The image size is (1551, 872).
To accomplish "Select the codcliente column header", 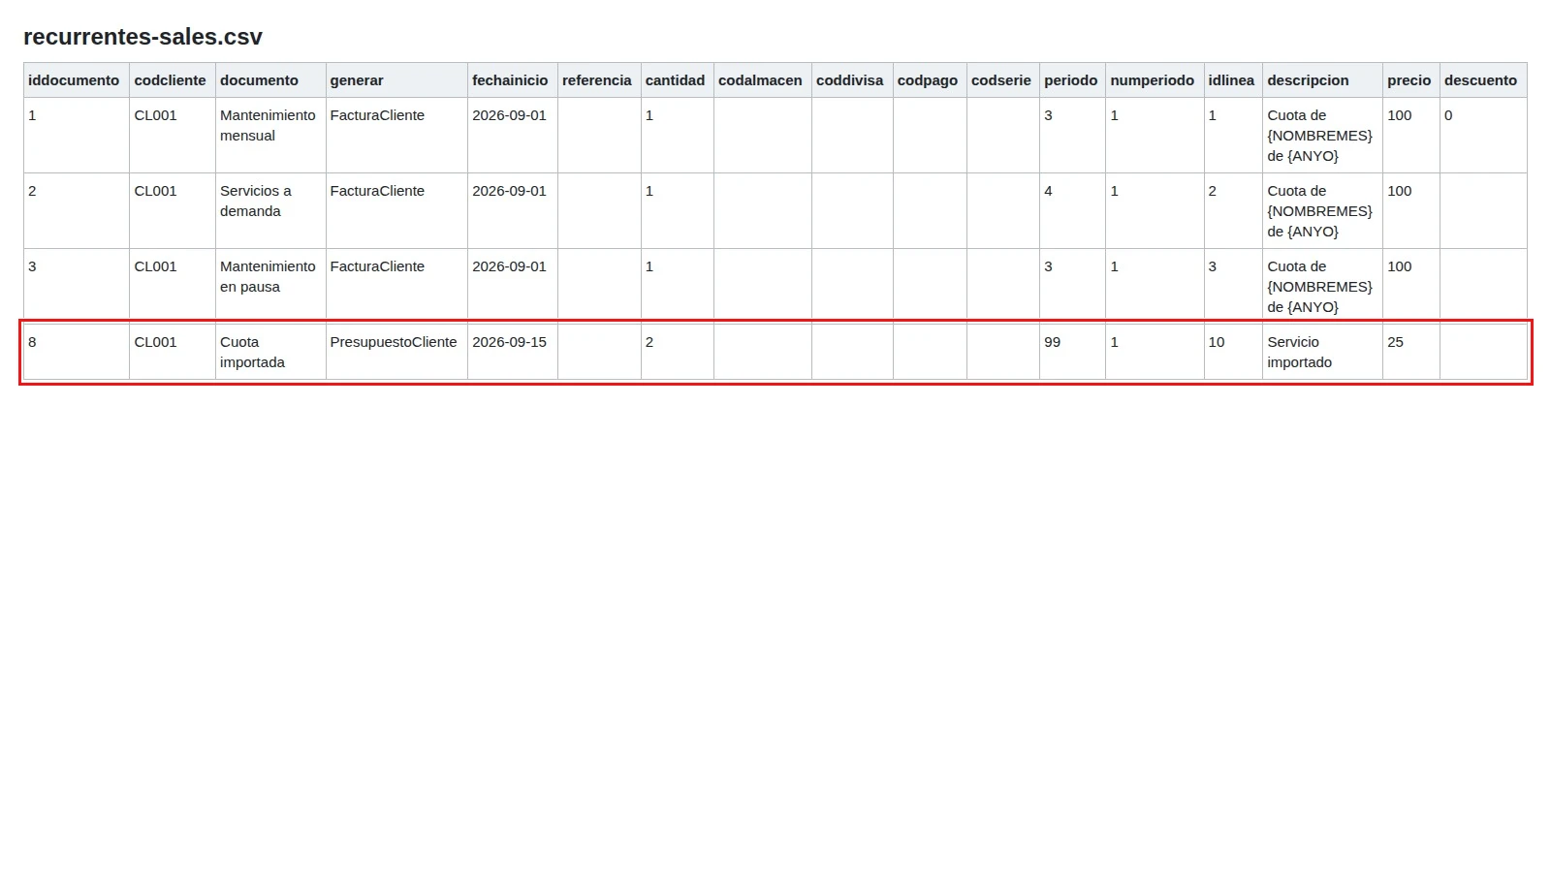I will (173, 80).
